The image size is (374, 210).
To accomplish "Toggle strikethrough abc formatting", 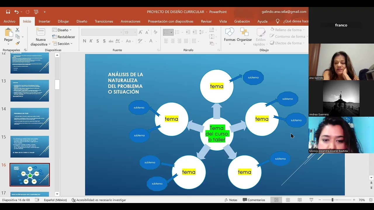I will [111, 41].
